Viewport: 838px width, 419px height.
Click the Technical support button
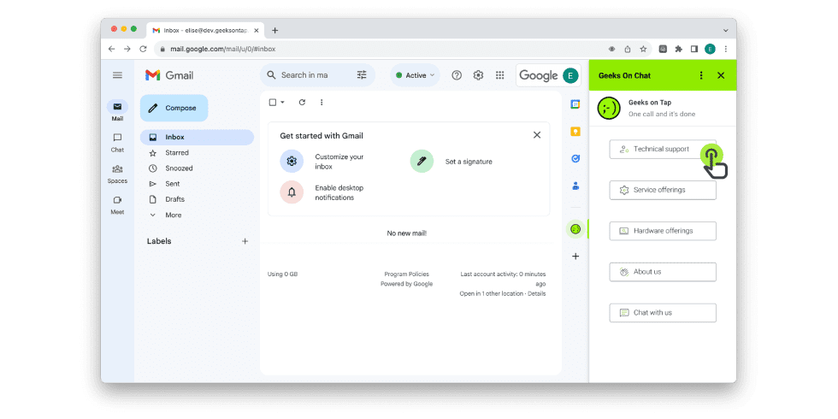[x=663, y=149]
